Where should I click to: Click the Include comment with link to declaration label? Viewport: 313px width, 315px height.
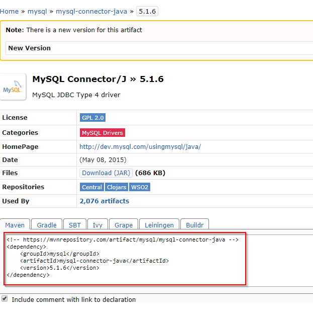[x=74, y=299]
